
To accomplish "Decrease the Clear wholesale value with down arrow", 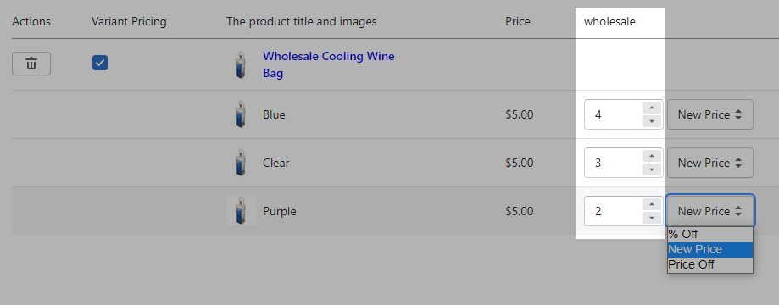I will tap(652, 169).
